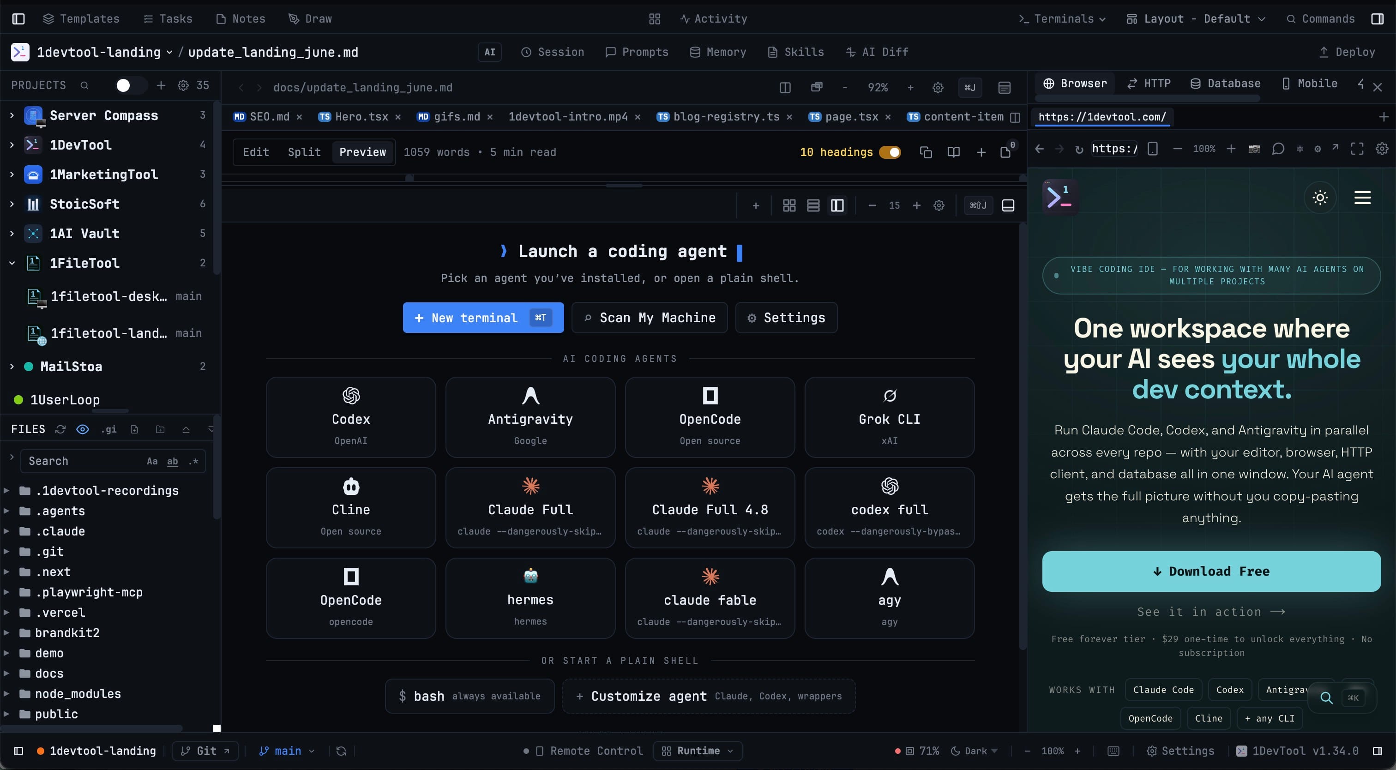This screenshot has height=770, width=1396.
Task: Open the main branch dropdown
Action: point(287,751)
